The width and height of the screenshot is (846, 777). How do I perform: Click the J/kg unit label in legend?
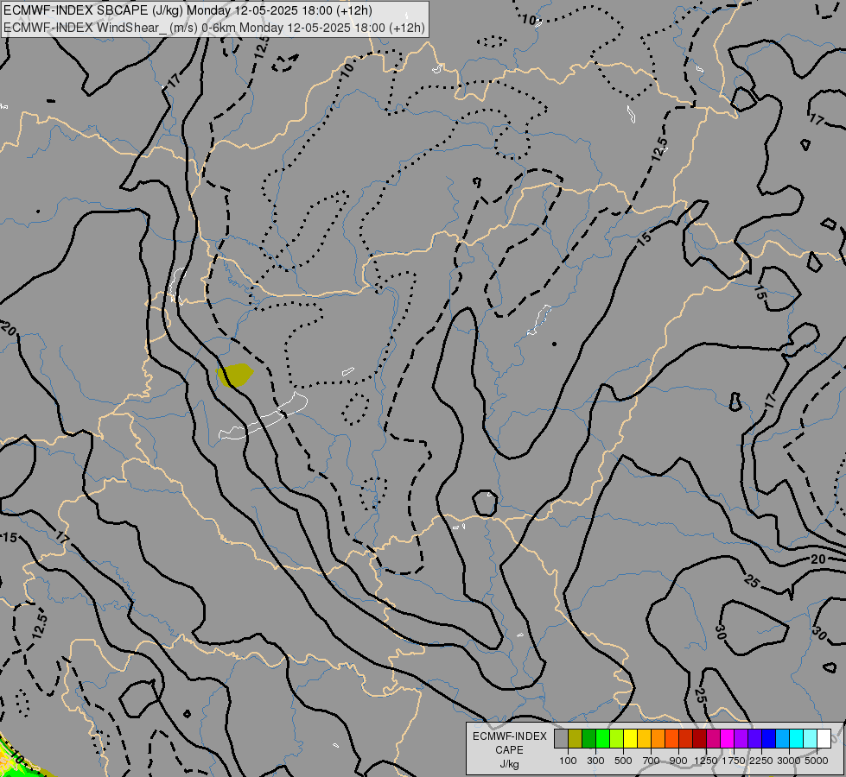[x=509, y=764]
